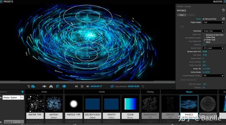Open the BLOCKS panel header
Image resolution: width=226 pixels, height=125 pixels.
(x=218, y=2)
